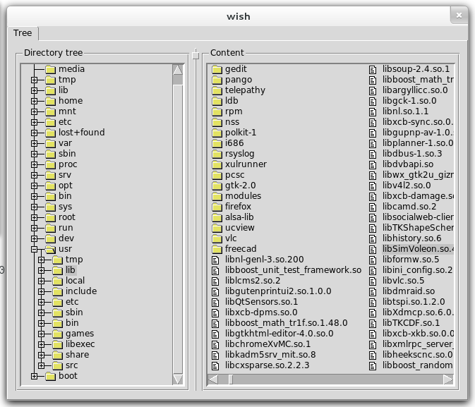This screenshot has width=475, height=407.
Task: Expand the home directory node
Action: (x=35, y=101)
